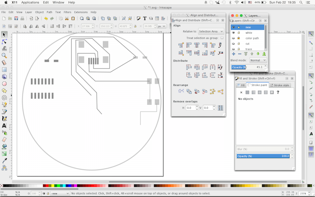Screen dimensions: 315x197
Task: Open the px units dropdown
Action: 162,26
